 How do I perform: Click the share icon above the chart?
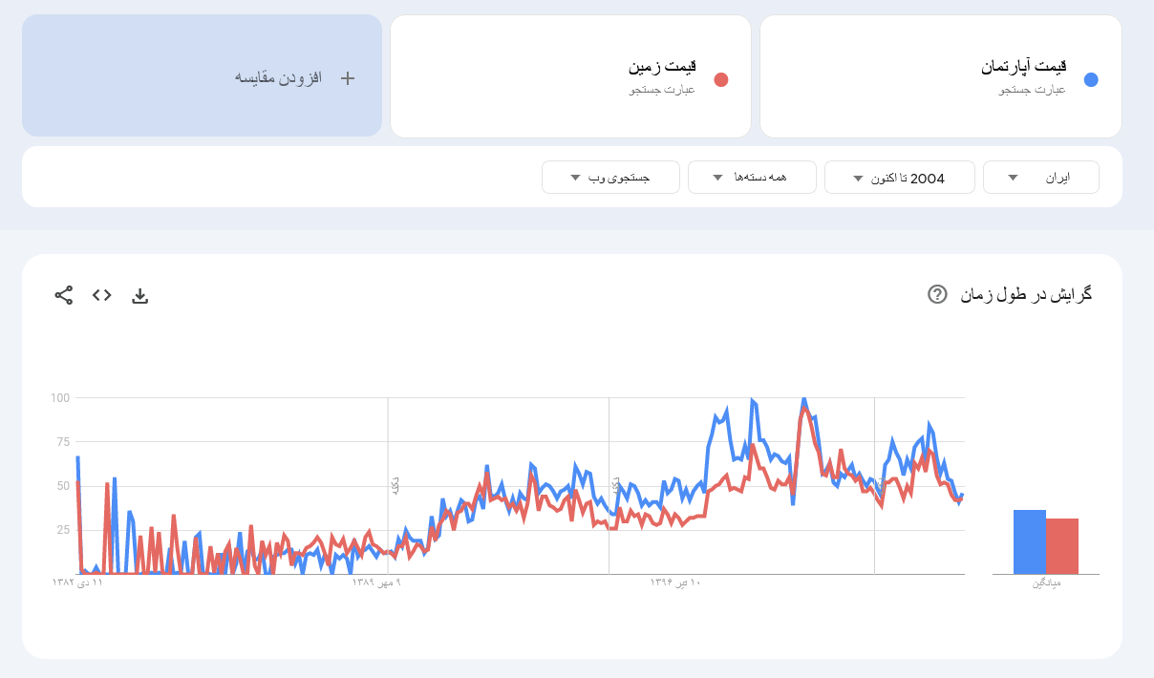[x=64, y=295]
